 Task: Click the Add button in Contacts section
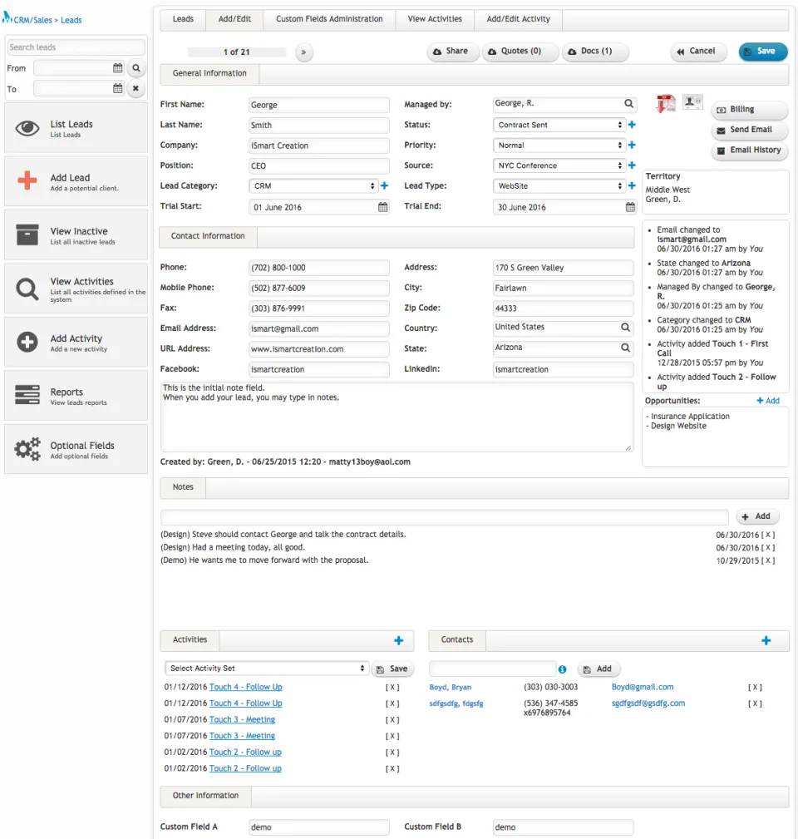(598, 669)
